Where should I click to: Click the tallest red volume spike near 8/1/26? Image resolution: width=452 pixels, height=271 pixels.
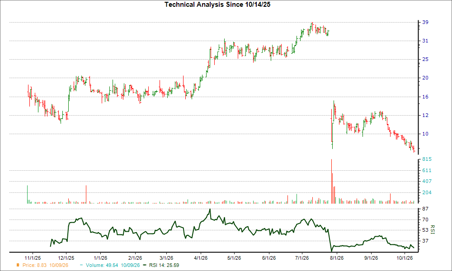point(331,181)
